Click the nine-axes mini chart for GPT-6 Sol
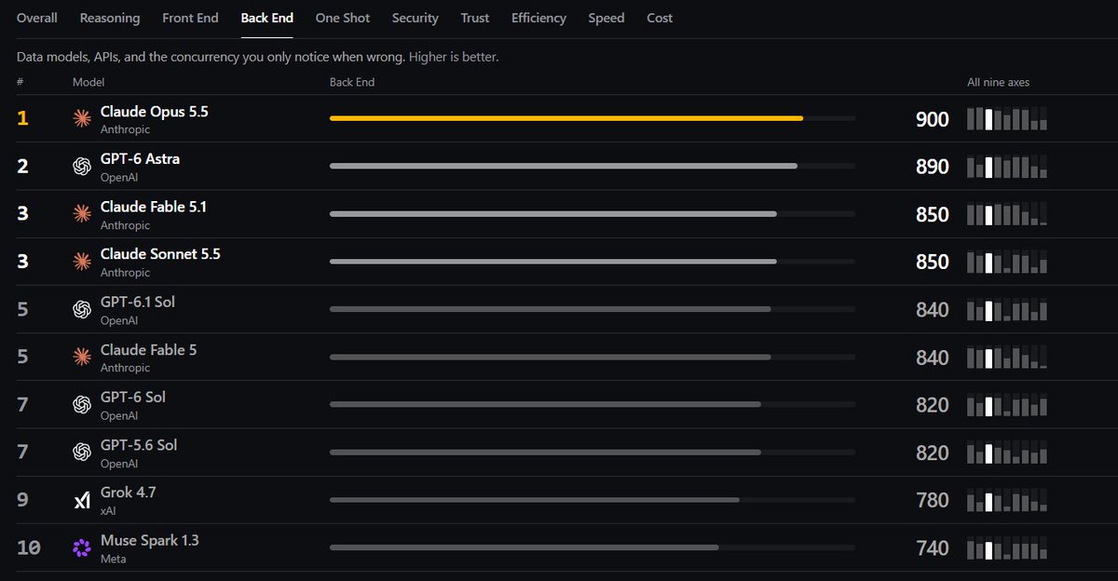The image size is (1118, 581). (x=1007, y=404)
